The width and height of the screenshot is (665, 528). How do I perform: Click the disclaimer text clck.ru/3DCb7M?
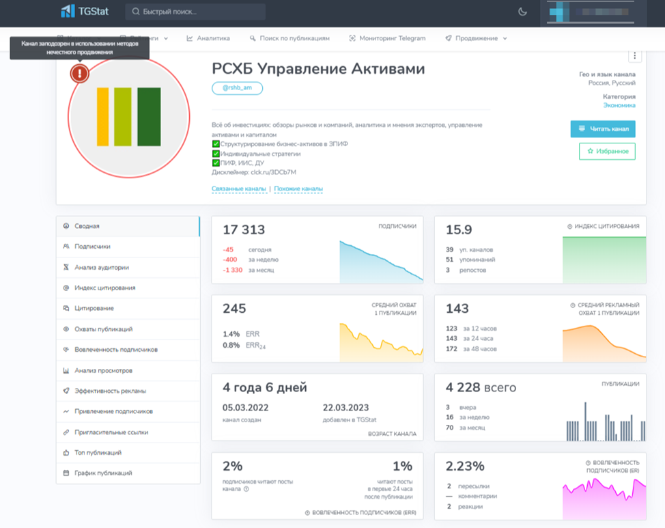click(273, 172)
